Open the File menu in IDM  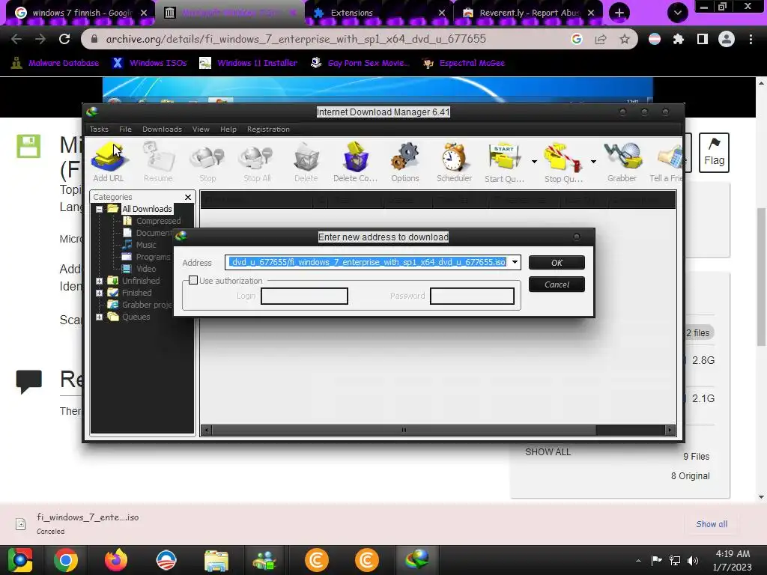point(125,129)
